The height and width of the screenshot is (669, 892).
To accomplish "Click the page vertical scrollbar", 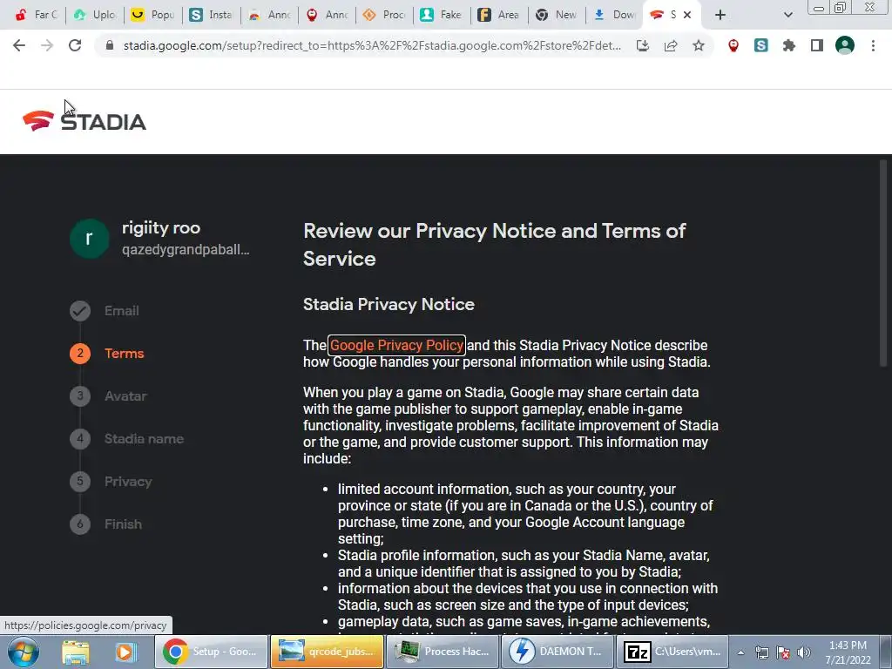I will click(x=883, y=263).
